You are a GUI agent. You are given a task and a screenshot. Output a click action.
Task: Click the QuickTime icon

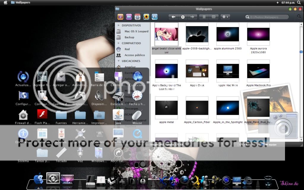(x=137, y=134)
